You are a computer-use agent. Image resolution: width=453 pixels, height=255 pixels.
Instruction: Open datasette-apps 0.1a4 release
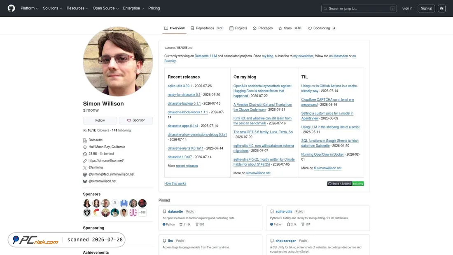point(183,126)
